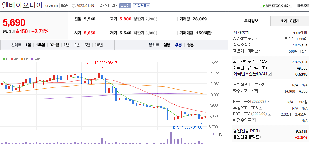309x144 pixels.
Task: Click MY STOCK 추가 button
Action: tap(276, 6)
